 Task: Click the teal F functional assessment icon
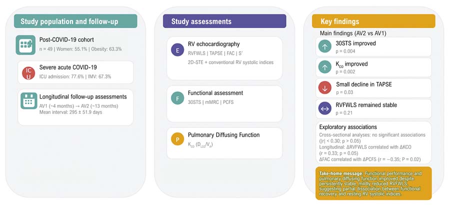177,98
